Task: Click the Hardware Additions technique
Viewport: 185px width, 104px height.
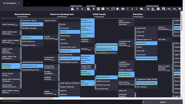Action: (87, 40)
